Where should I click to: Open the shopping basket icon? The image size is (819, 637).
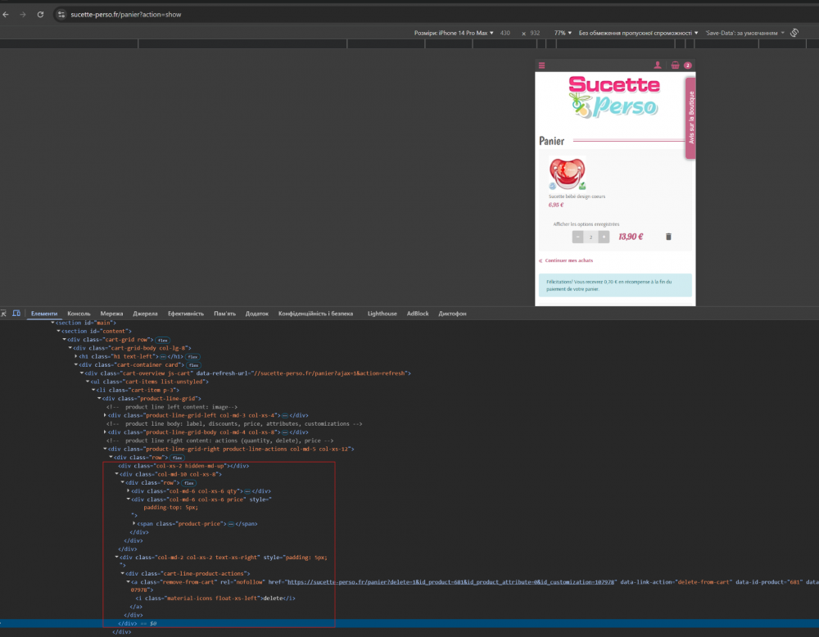tap(675, 66)
